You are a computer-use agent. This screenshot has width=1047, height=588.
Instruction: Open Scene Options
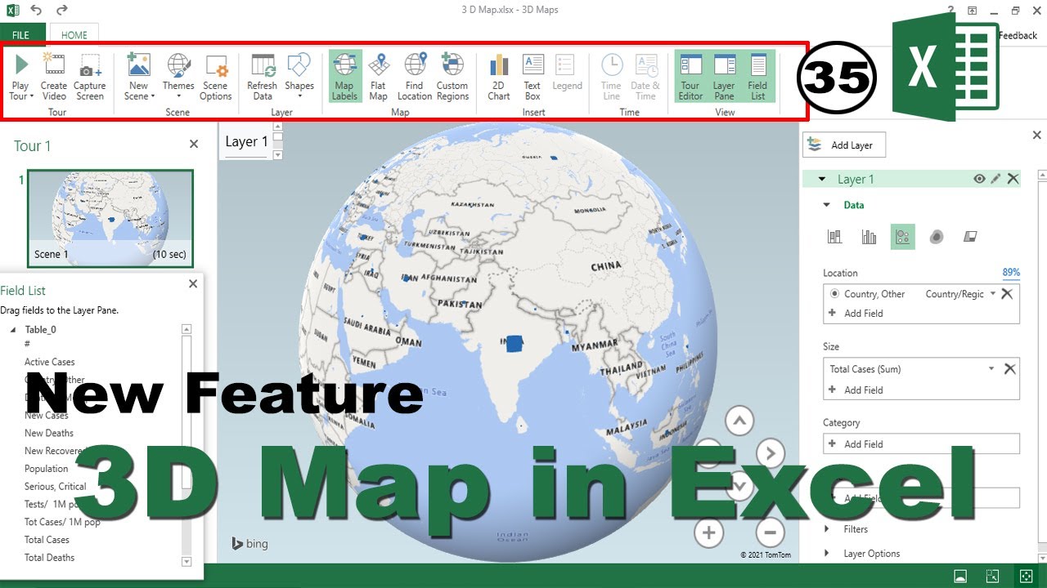216,76
